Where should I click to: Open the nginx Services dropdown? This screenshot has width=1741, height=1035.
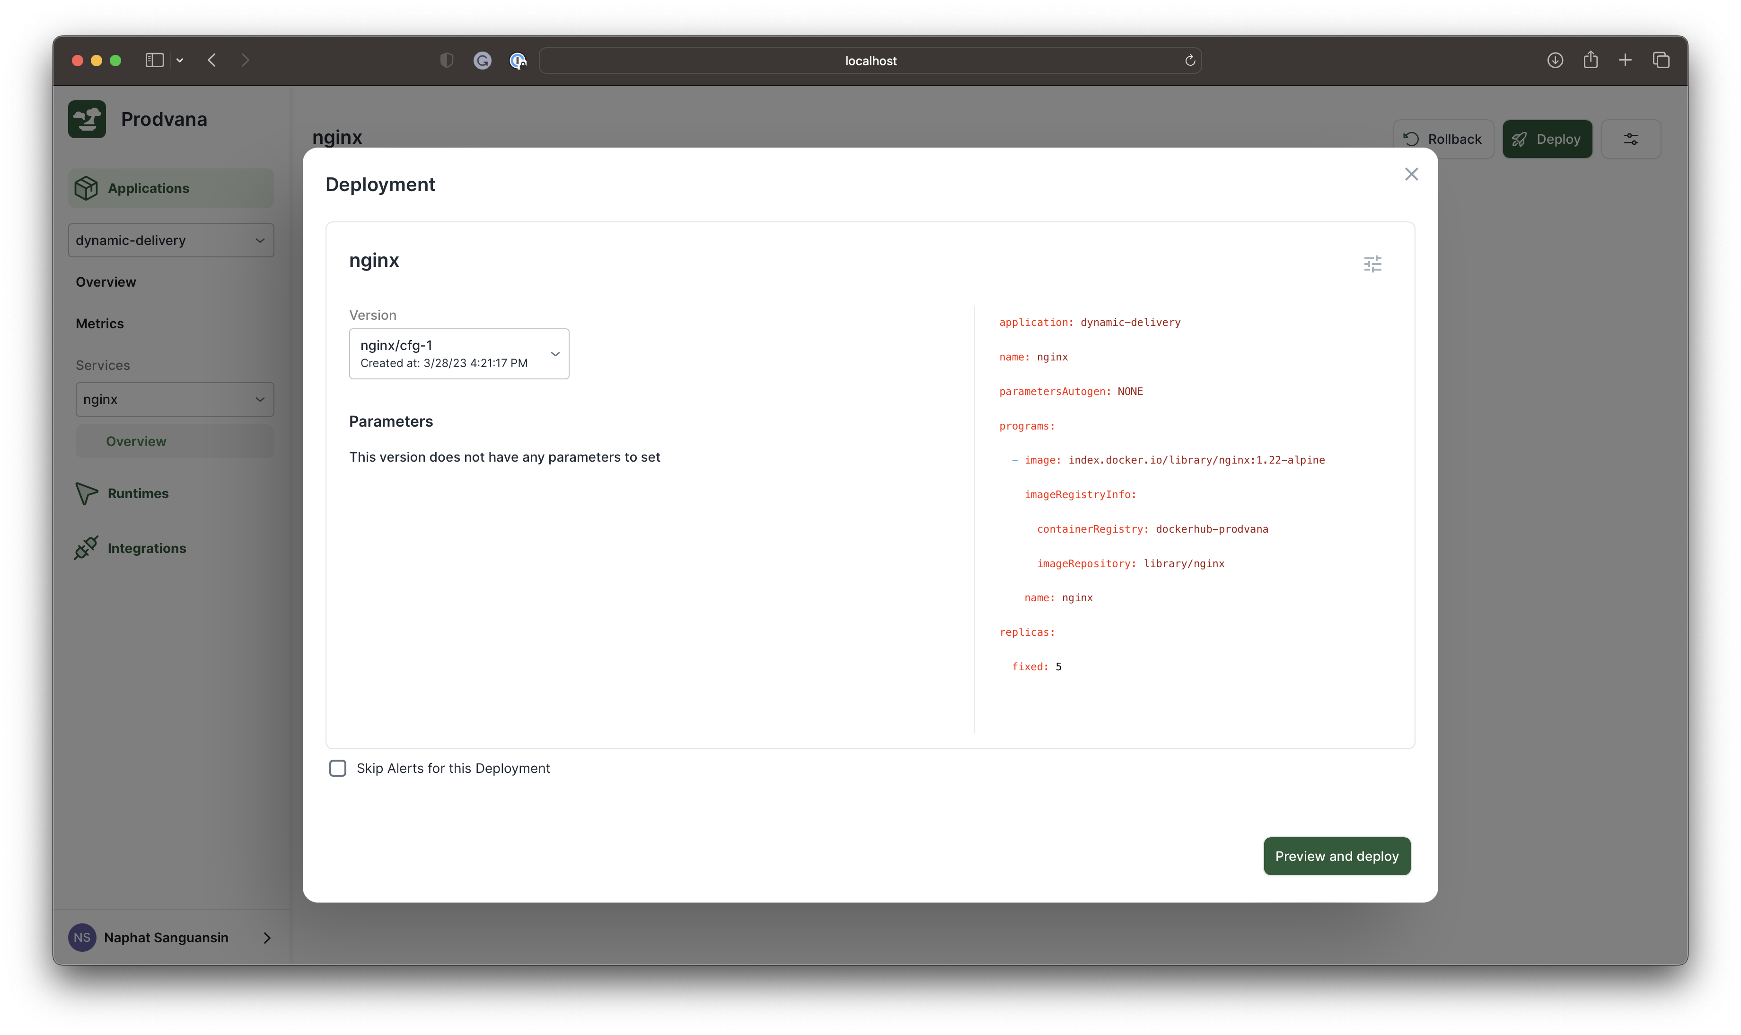(175, 399)
